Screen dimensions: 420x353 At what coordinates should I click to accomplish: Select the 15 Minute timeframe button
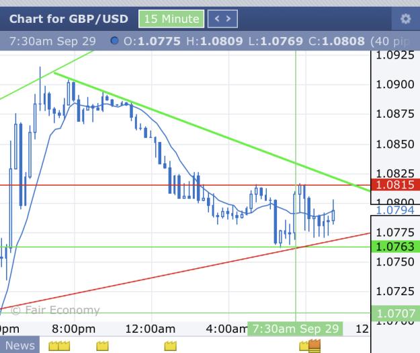171,19
